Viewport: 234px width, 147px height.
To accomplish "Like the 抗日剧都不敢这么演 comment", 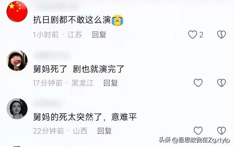I will (x=193, y=35).
